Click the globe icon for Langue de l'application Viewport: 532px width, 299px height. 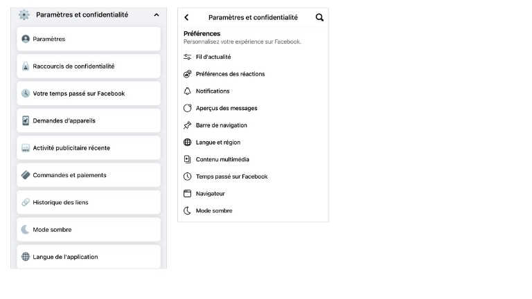26,257
